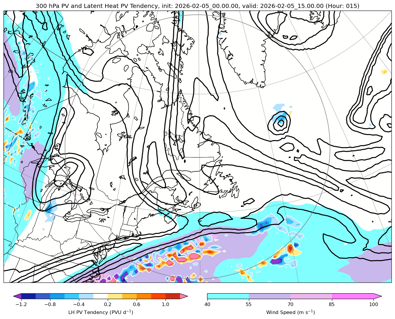The height and width of the screenshot is (319, 395).
Task: Click the plot title text at the top
Action: 197,6
